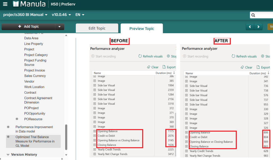
Task: Open Add Topic dropdown arrow
Action: pos(60,27)
